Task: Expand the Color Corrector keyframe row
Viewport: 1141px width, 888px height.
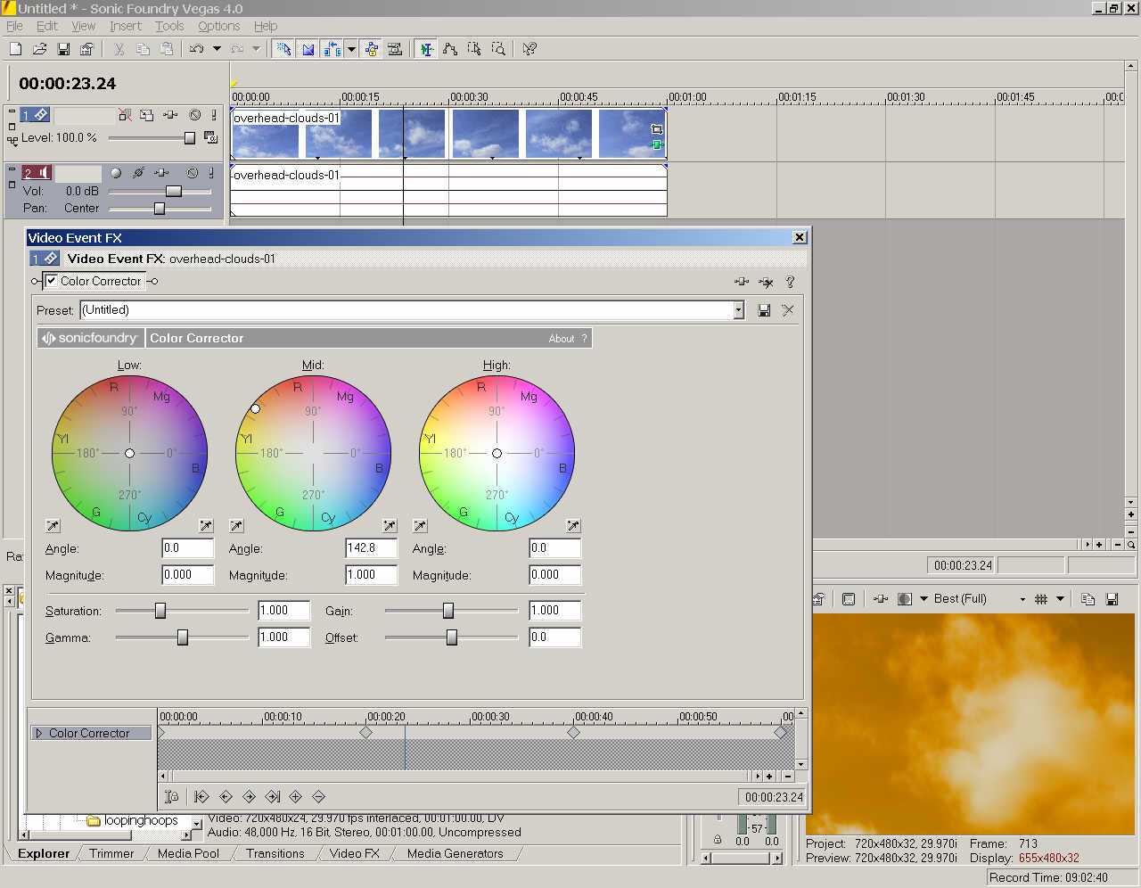Action: 39,733
